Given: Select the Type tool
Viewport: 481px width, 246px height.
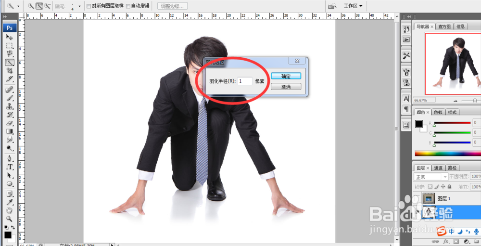Looking at the screenshot, I should click(x=10, y=167).
